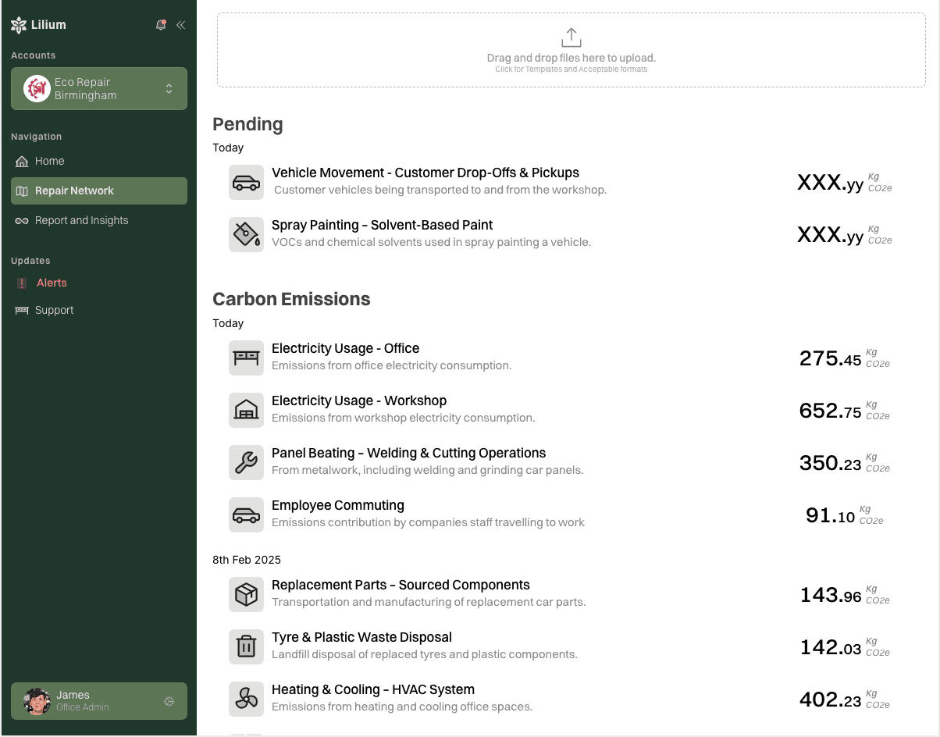Open the notifications bell icon
This screenshot has height=737, width=940.
pos(161,25)
